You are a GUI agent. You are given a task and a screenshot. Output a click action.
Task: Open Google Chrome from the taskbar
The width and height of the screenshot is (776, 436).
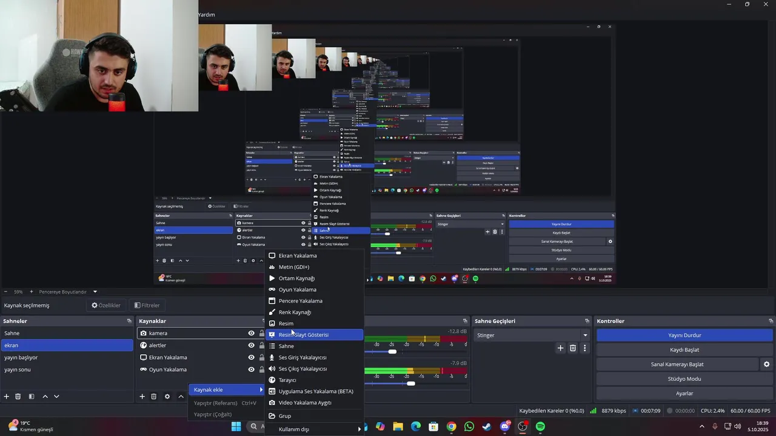[451, 427]
